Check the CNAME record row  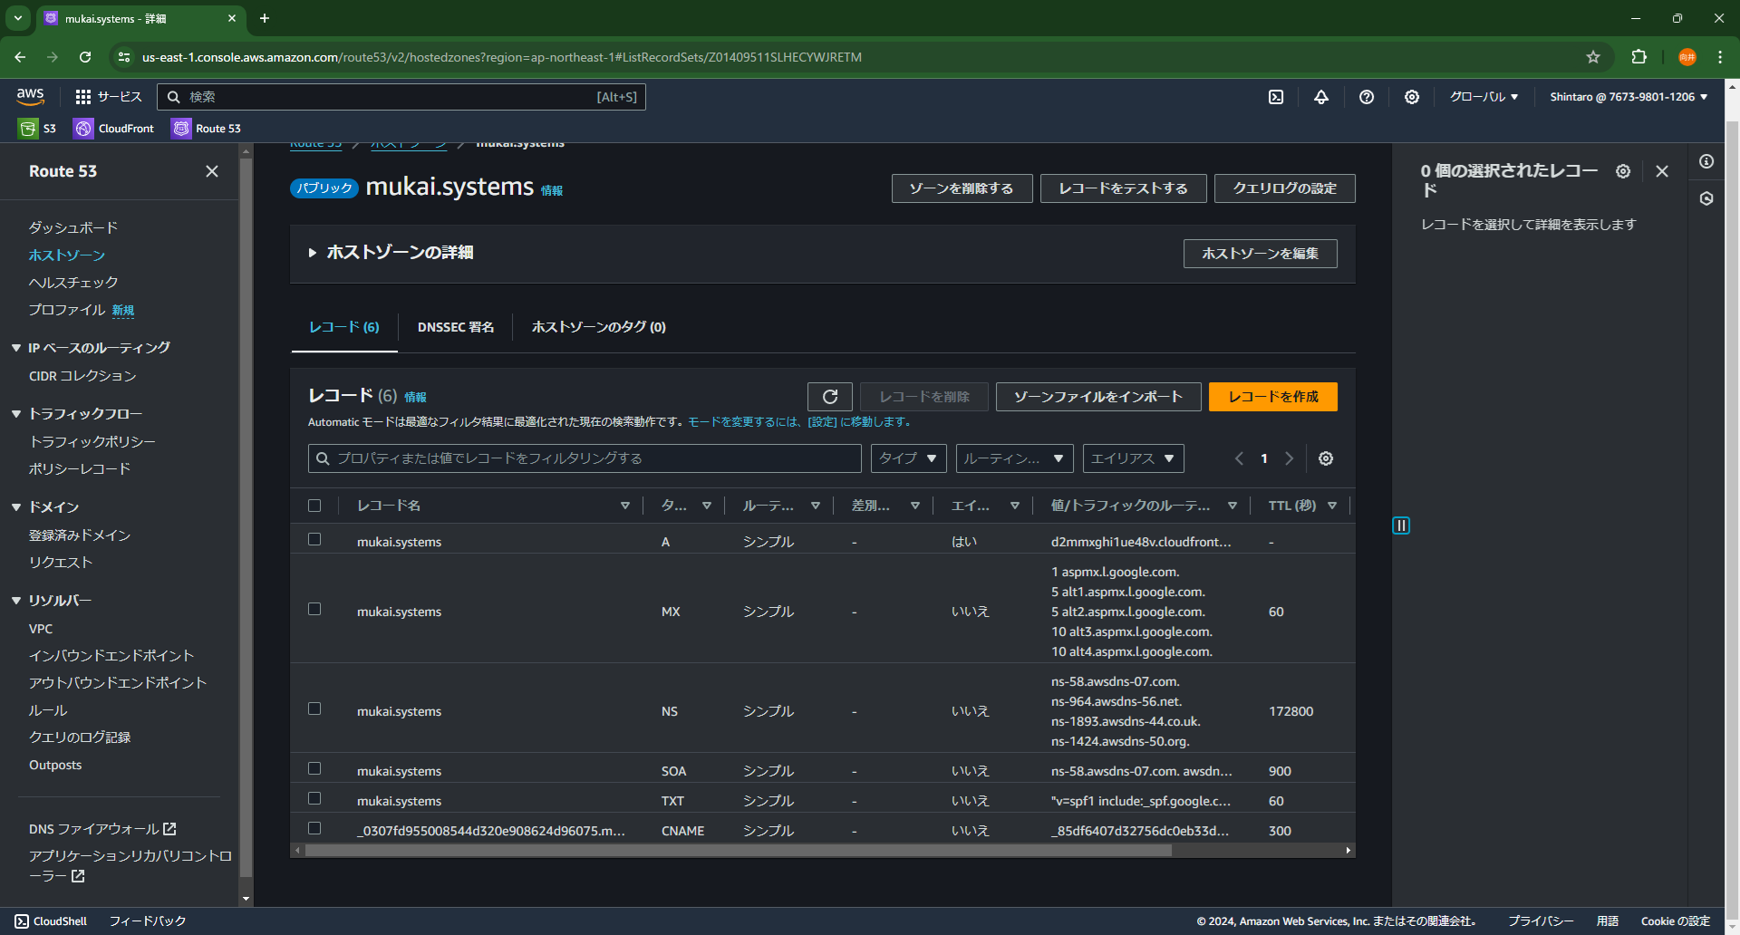pyautogui.click(x=314, y=828)
